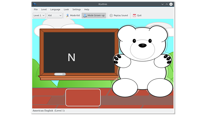
Task: Click the Mode Grown-up toolbar icon
Action: pyautogui.click(x=85, y=15)
